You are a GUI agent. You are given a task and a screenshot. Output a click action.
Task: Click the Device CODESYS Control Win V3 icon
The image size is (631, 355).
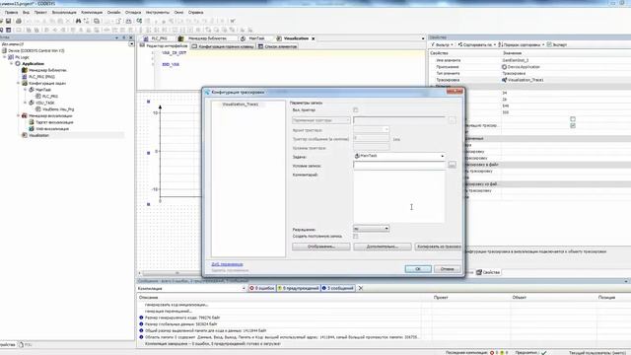click(x=4, y=50)
